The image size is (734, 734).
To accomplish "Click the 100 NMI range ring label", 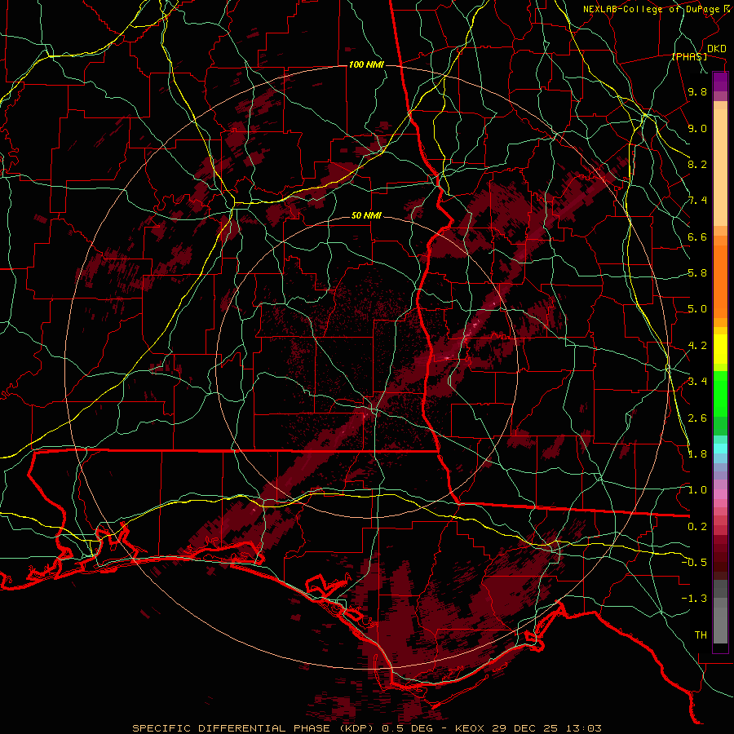I will pyautogui.click(x=366, y=64).
